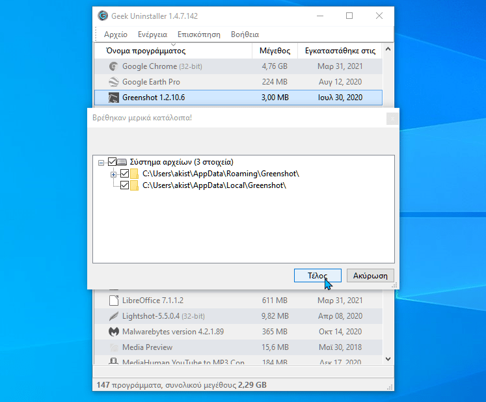486x402 pixels.
Task: Click the file system drive icon in leftovers tree
Action: 122,162
